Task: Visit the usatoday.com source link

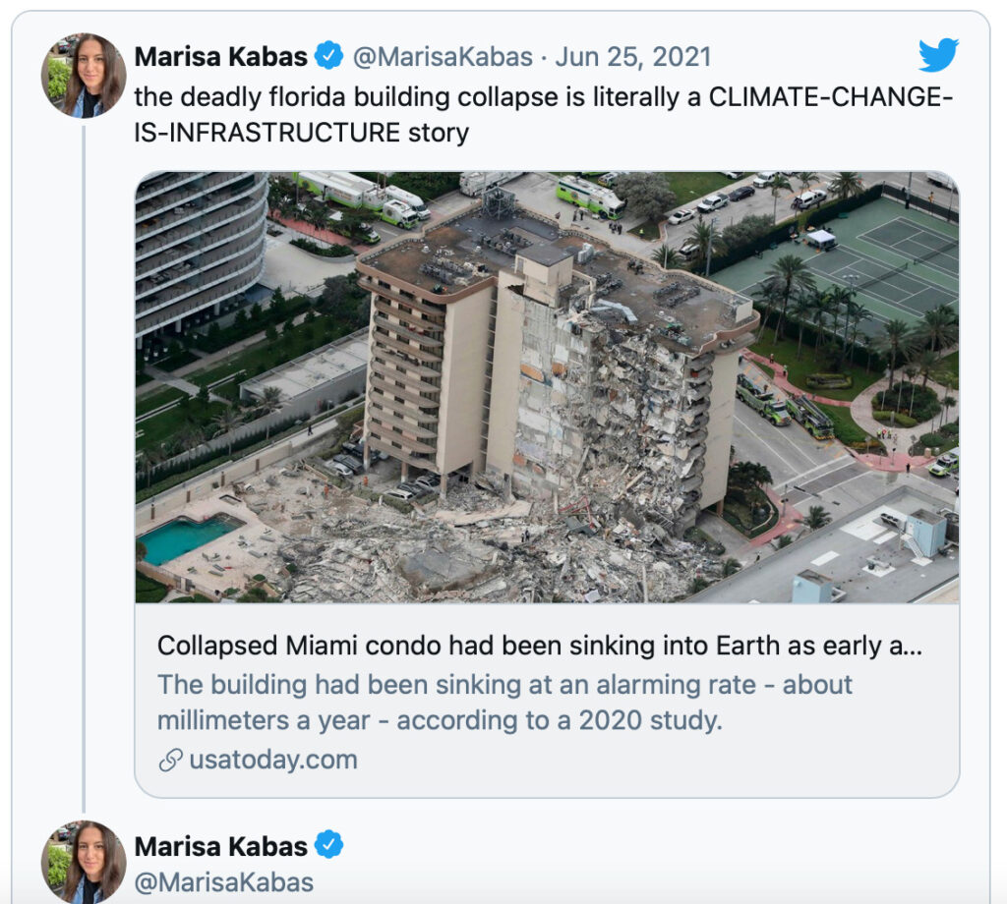Action: (x=273, y=761)
